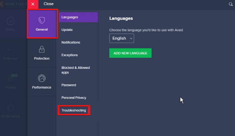
Task: Open Password settings
Action: click(x=69, y=85)
